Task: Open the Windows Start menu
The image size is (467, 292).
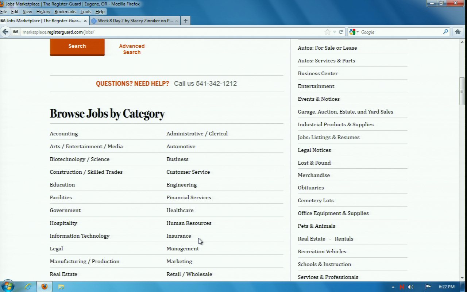Action: coord(8,286)
